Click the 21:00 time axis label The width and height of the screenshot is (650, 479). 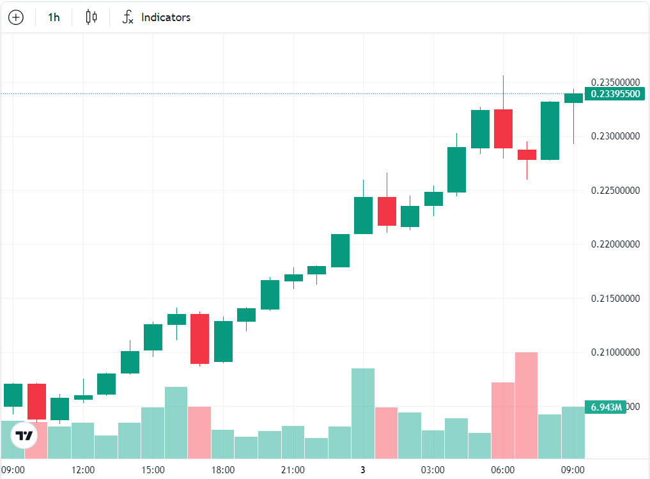click(x=293, y=470)
